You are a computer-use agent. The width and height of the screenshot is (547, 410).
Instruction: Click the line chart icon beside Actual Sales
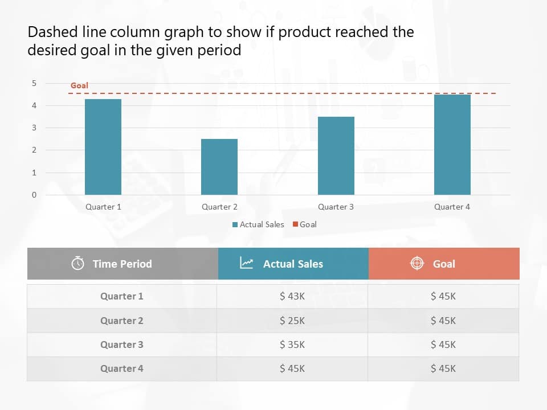tap(246, 263)
